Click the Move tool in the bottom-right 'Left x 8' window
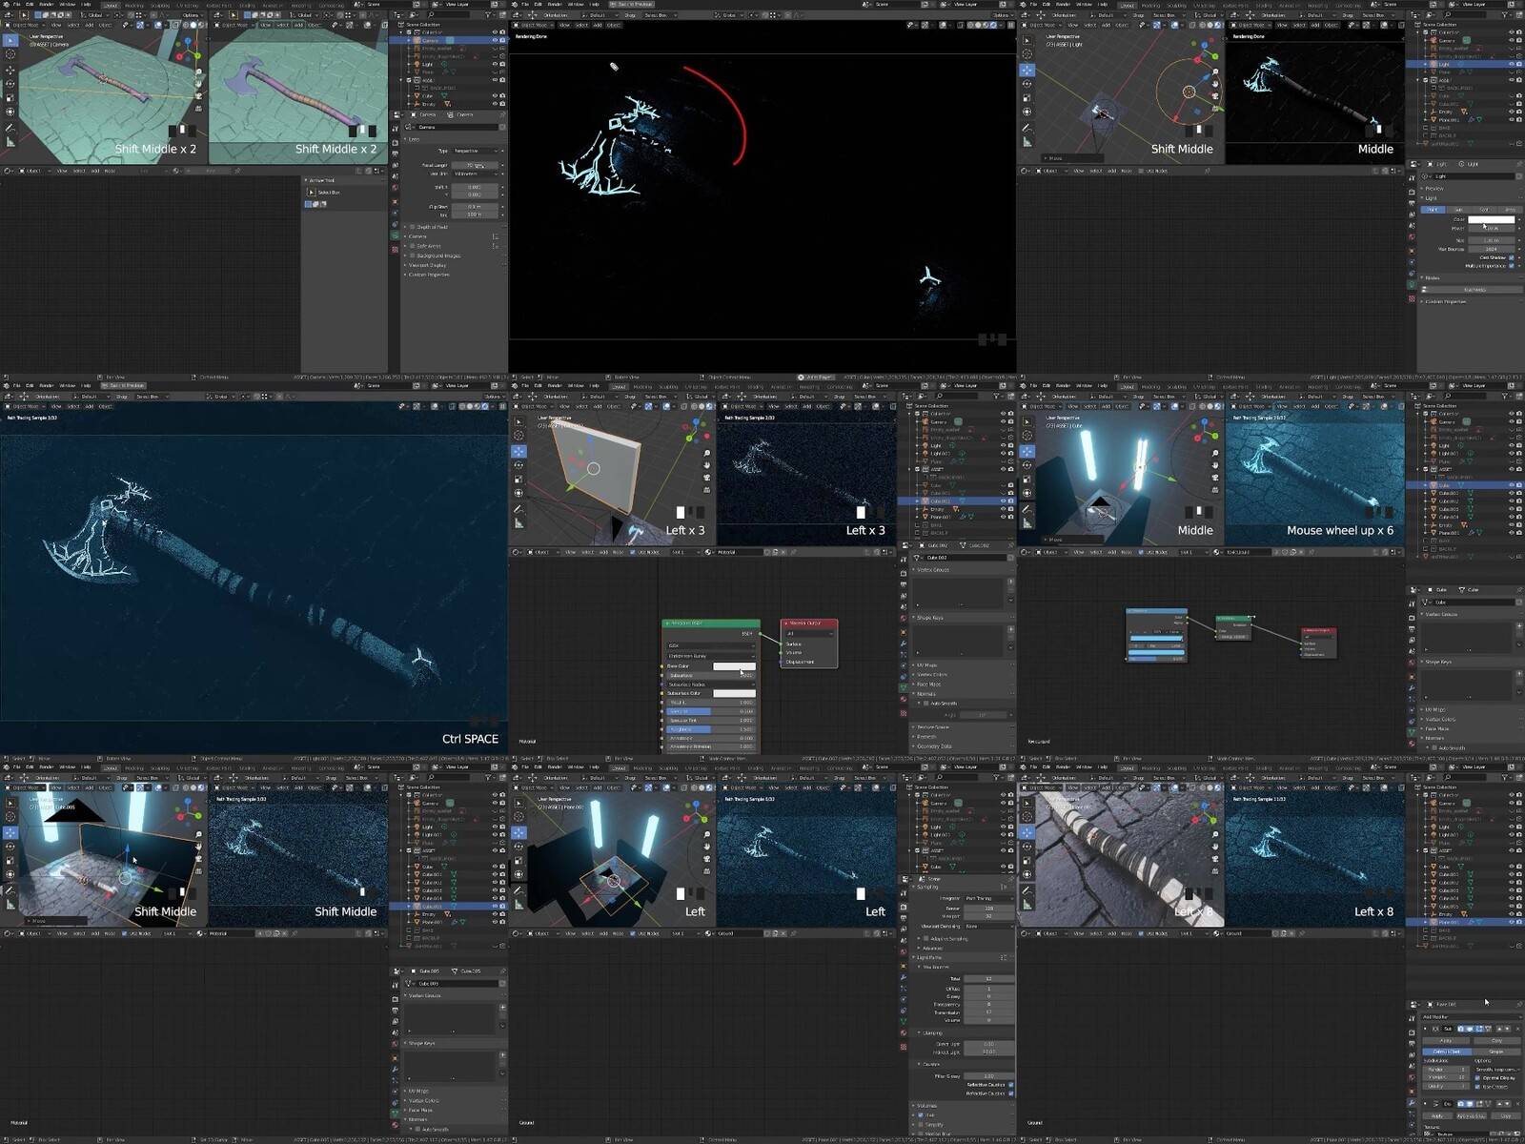 [x=1027, y=831]
